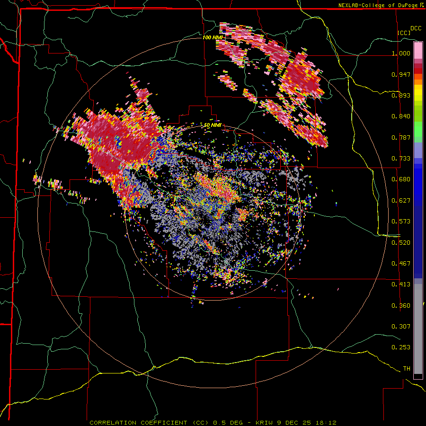Click the CORRELATION COEFFICIENT caption text
The image size is (426, 426).
[x=138, y=423]
